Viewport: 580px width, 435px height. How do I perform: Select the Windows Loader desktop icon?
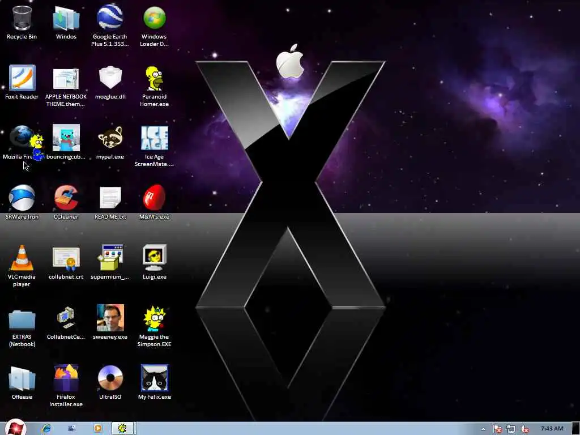coord(154,18)
